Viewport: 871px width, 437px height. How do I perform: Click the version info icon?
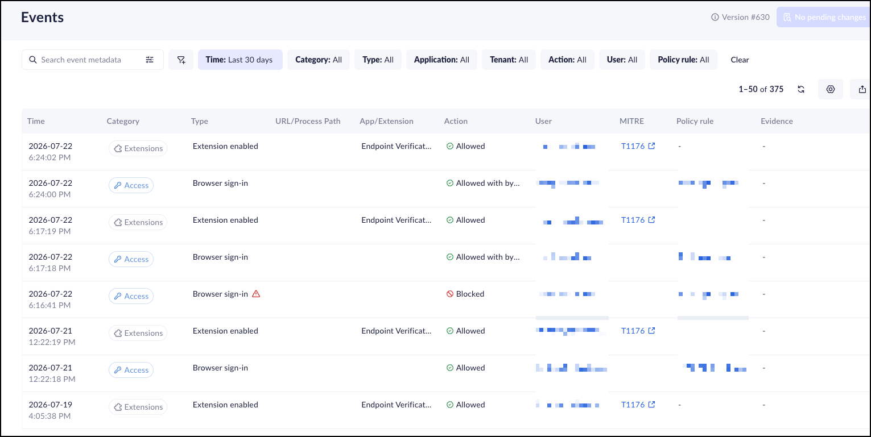(715, 17)
